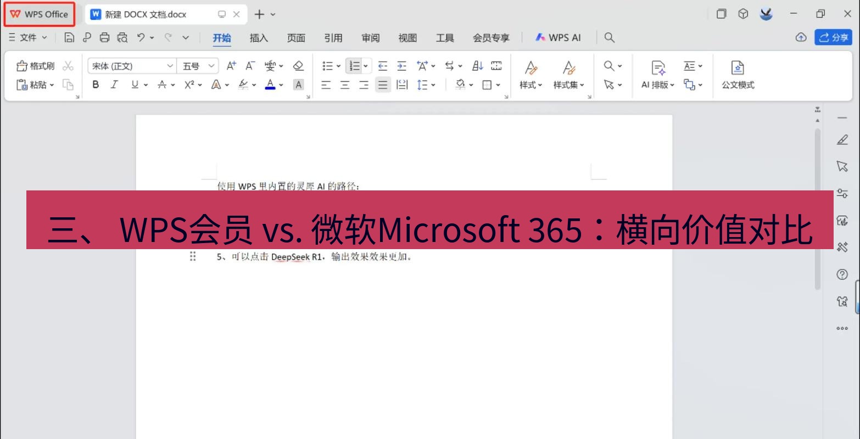
Task: Switch to the 插入 ribbon tab
Action: pyautogui.click(x=258, y=38)
